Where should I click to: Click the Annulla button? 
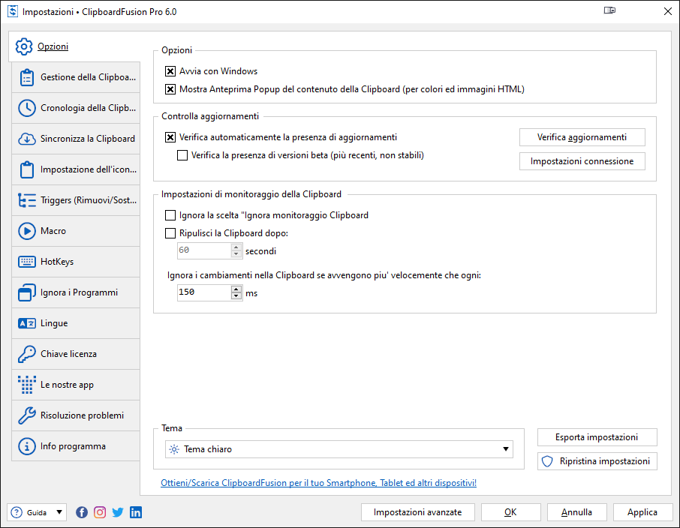coord(576,512)
